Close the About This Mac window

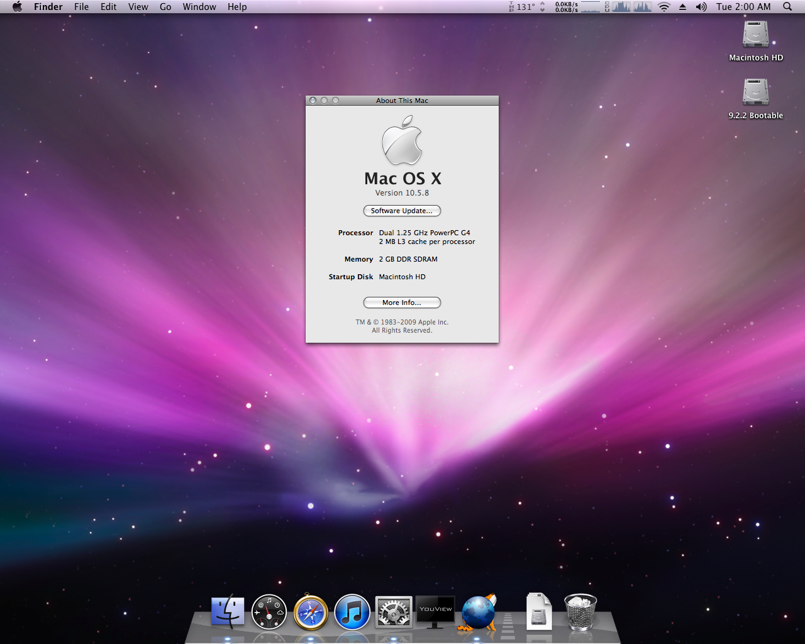coord(313,101)
